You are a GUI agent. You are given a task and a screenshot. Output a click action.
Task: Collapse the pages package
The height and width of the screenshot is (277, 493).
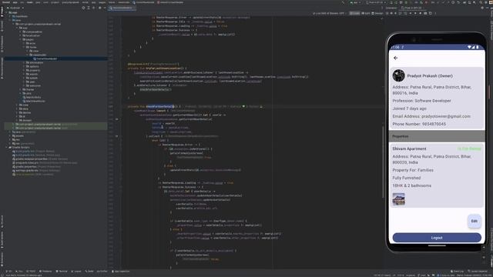click(x=21, y=39)
